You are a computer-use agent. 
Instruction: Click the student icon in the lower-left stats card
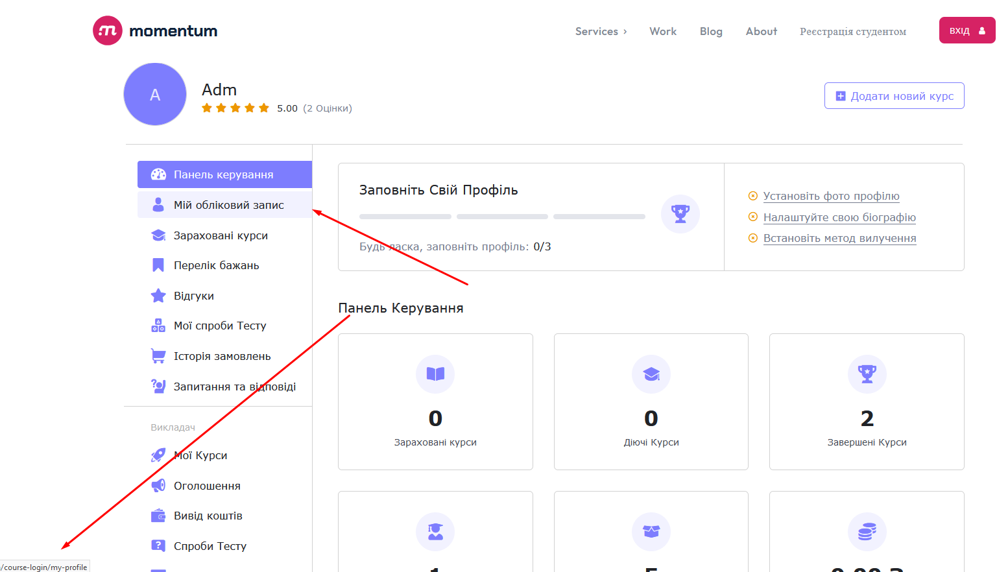coord(435,532)
